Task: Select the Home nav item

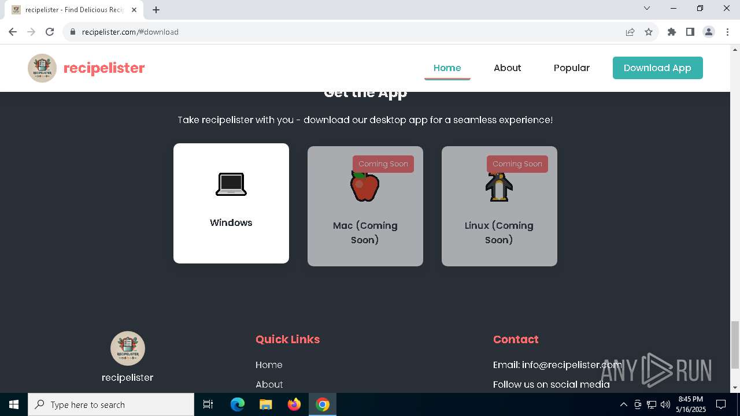Action: 447,68
